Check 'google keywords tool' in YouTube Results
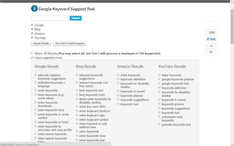The image size is (234, 146). click(159, 83)
